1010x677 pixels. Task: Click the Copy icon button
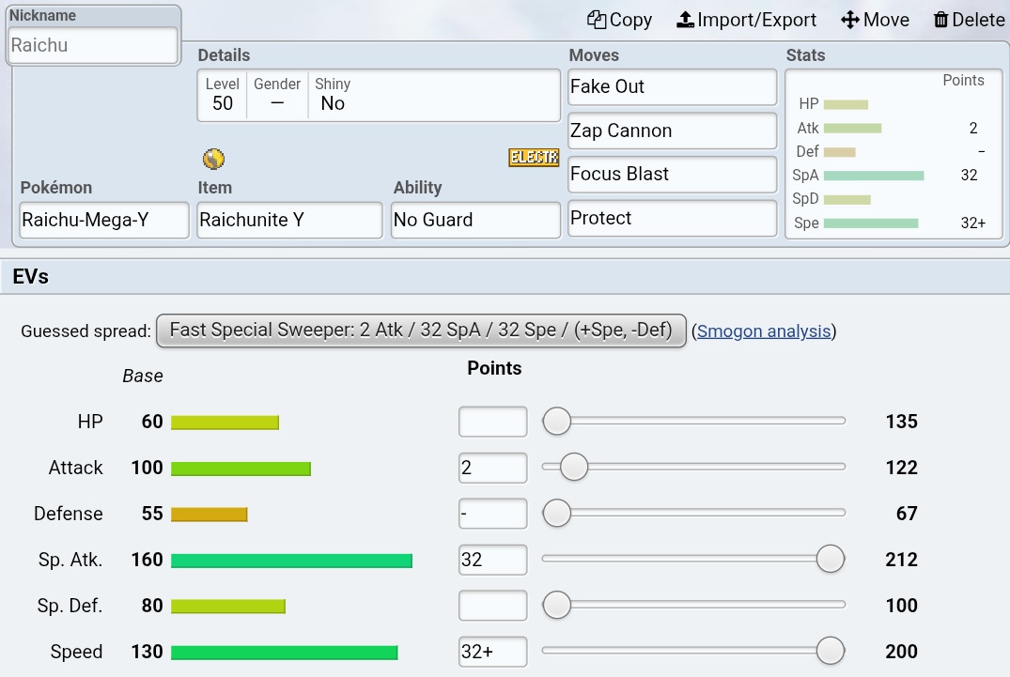pyautogui.click(x=619, y=20)
